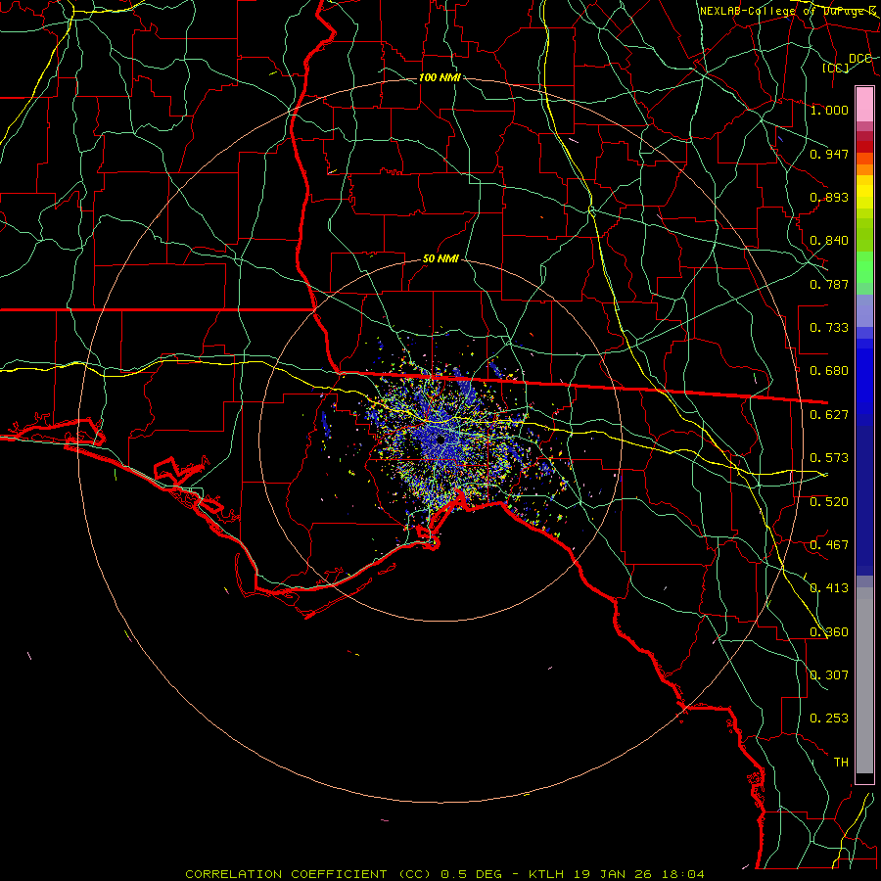This screenshot has height=881, width=881.
Task: Select the 0.520 legend value
Action: 829,502
